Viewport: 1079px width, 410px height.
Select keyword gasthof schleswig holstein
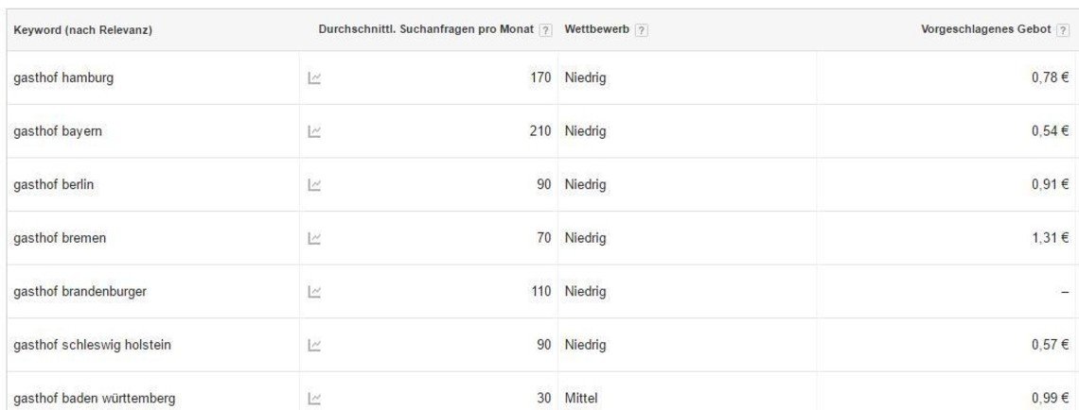point(92,345)
